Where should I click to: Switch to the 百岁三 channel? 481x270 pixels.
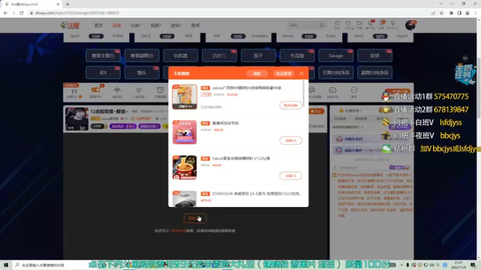click(219, 56)
